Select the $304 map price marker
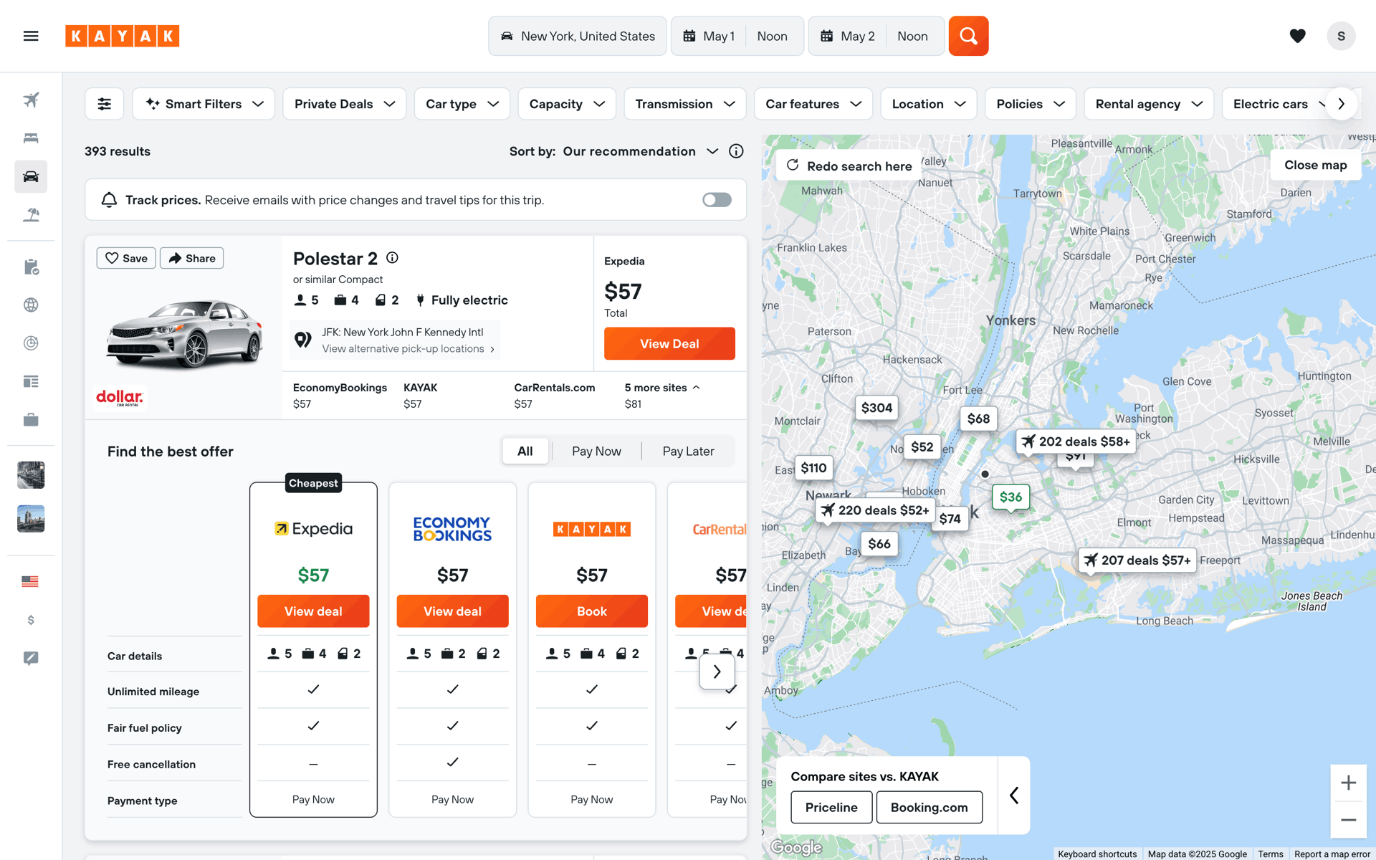The width and height of the screenshot is (1376, 860). (876, 408)
